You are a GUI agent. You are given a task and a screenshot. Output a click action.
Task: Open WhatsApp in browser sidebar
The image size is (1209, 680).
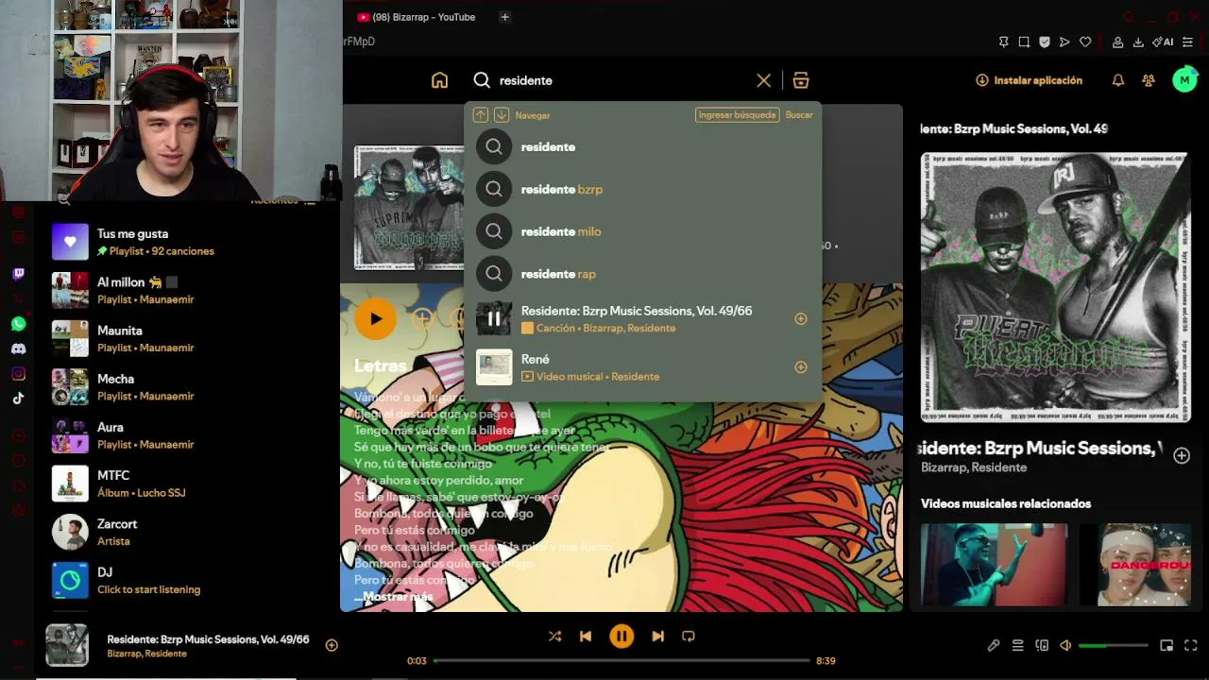click(x=18, y=324)
